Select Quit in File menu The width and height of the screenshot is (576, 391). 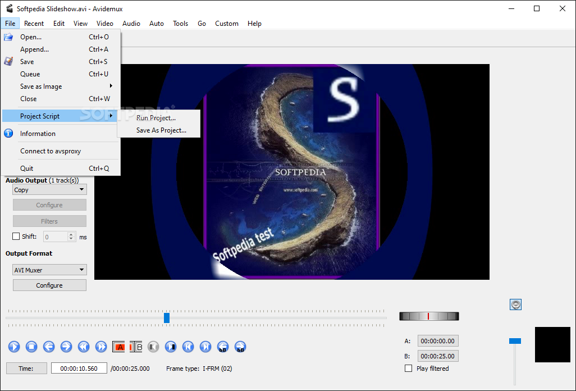[61, 169]
